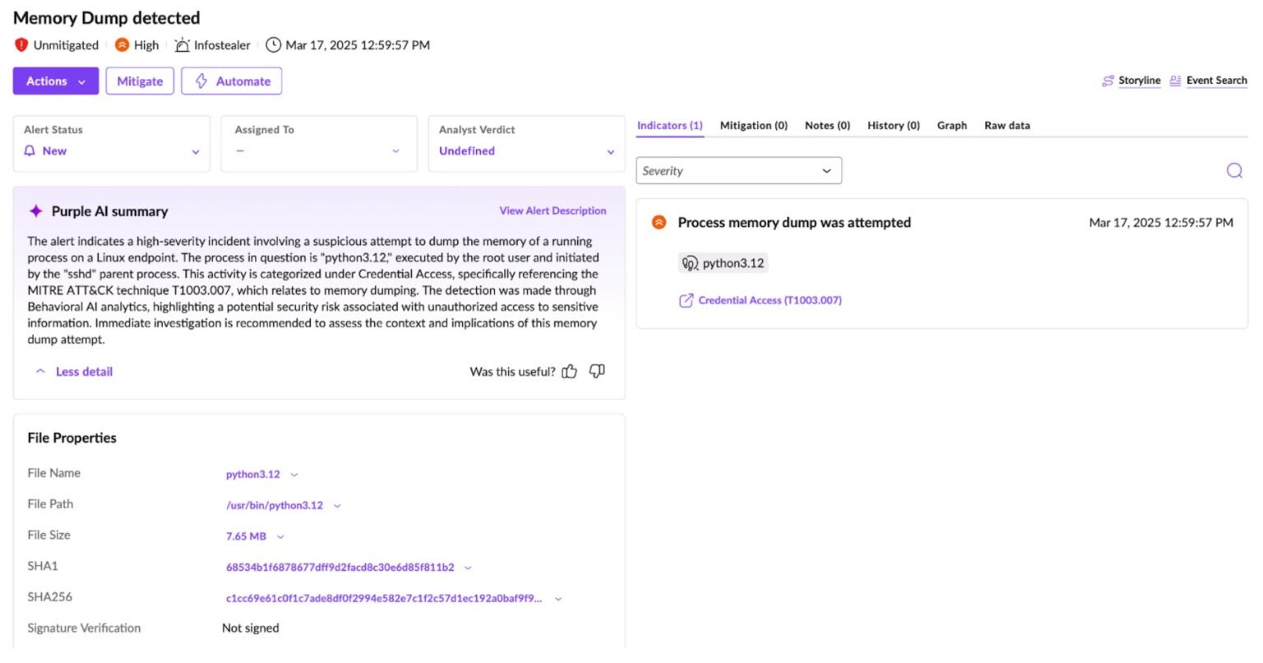Open the Severity filter combo box
Viewport: 1263px width, 663px height.
click(738, 171)
